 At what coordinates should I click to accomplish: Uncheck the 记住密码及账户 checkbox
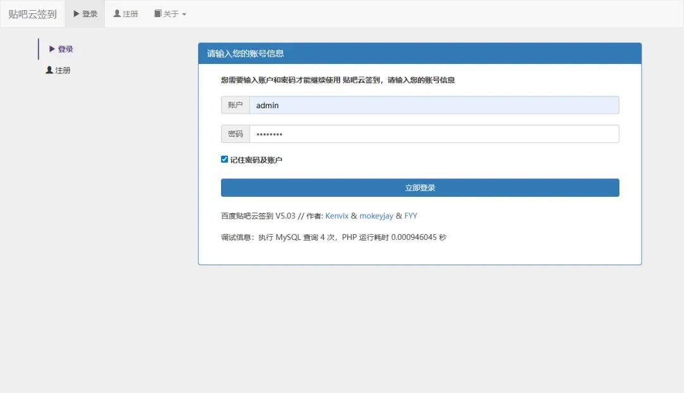tap(224, 159)
